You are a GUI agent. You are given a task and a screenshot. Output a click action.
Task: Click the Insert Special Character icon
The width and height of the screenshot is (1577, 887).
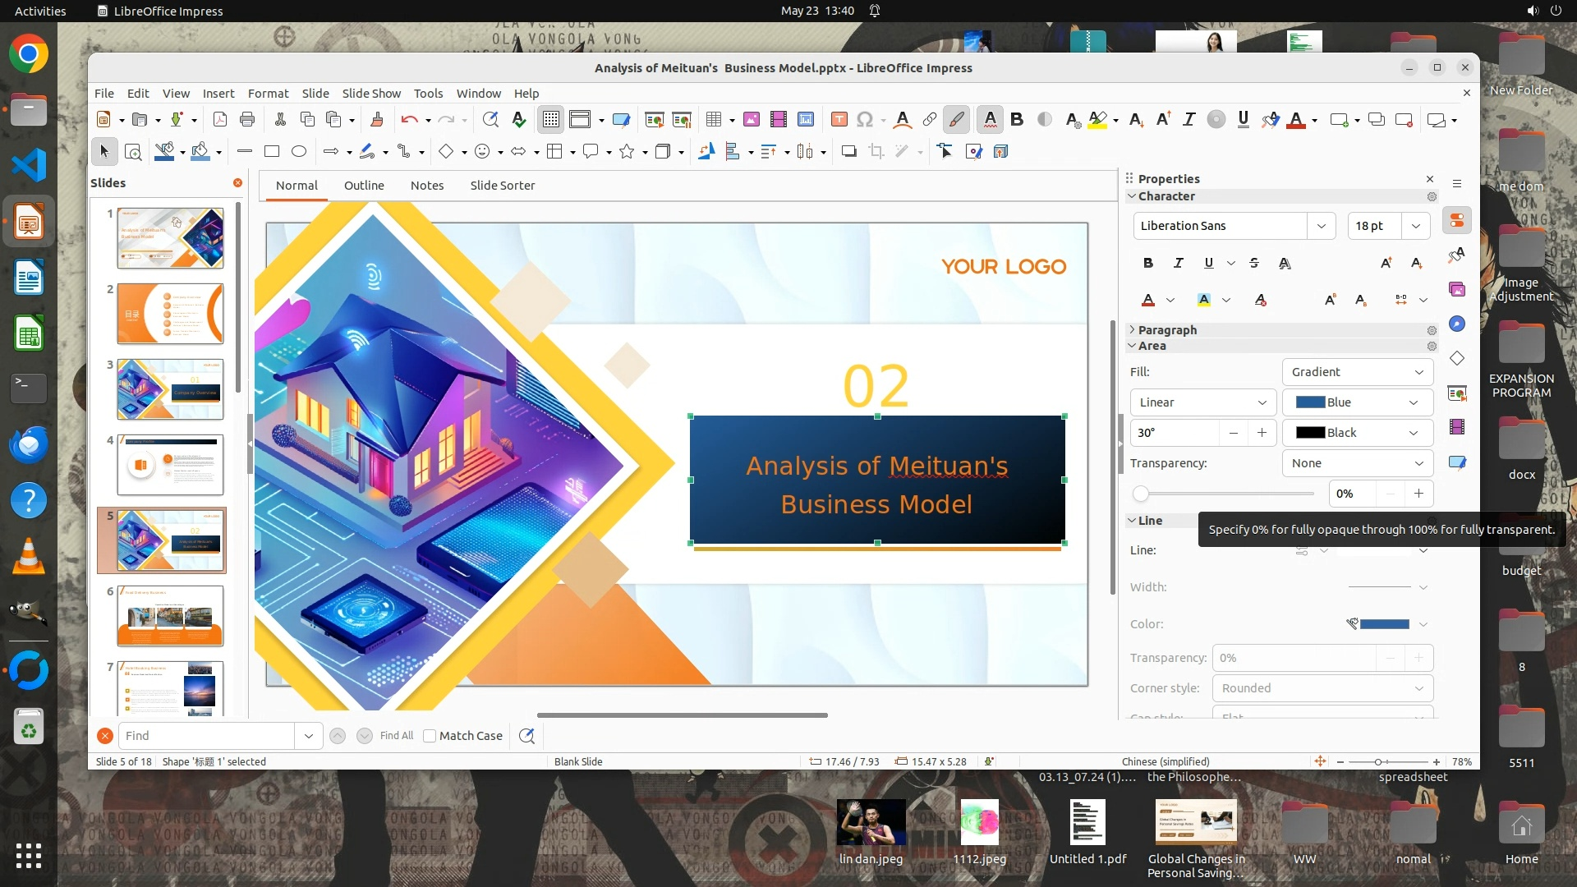864,120
